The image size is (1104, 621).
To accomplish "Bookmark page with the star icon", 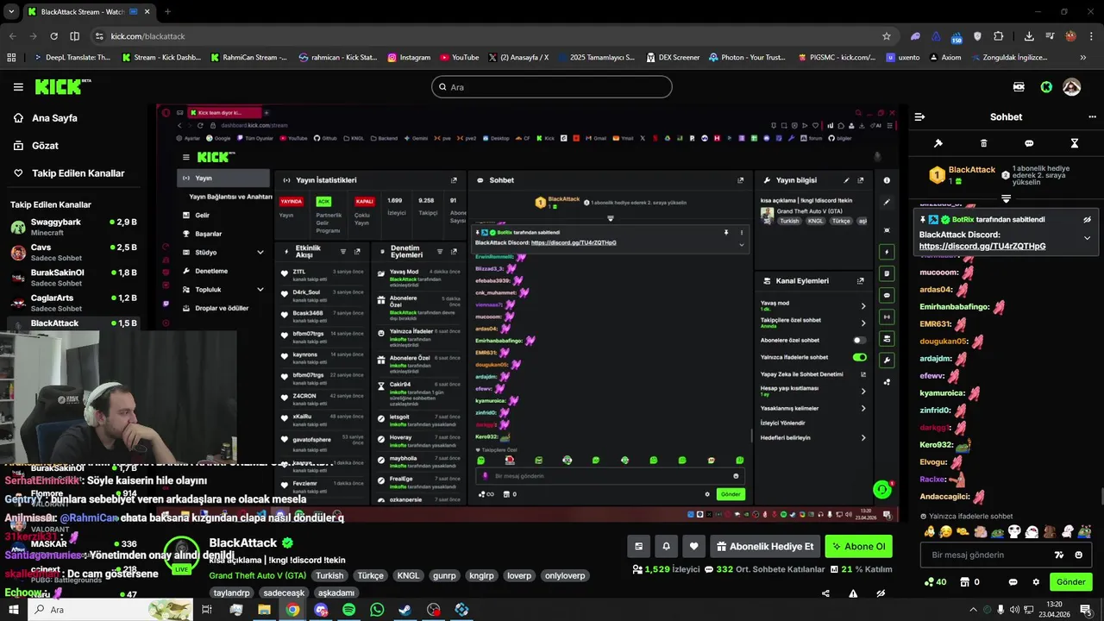I will [886, 36].
